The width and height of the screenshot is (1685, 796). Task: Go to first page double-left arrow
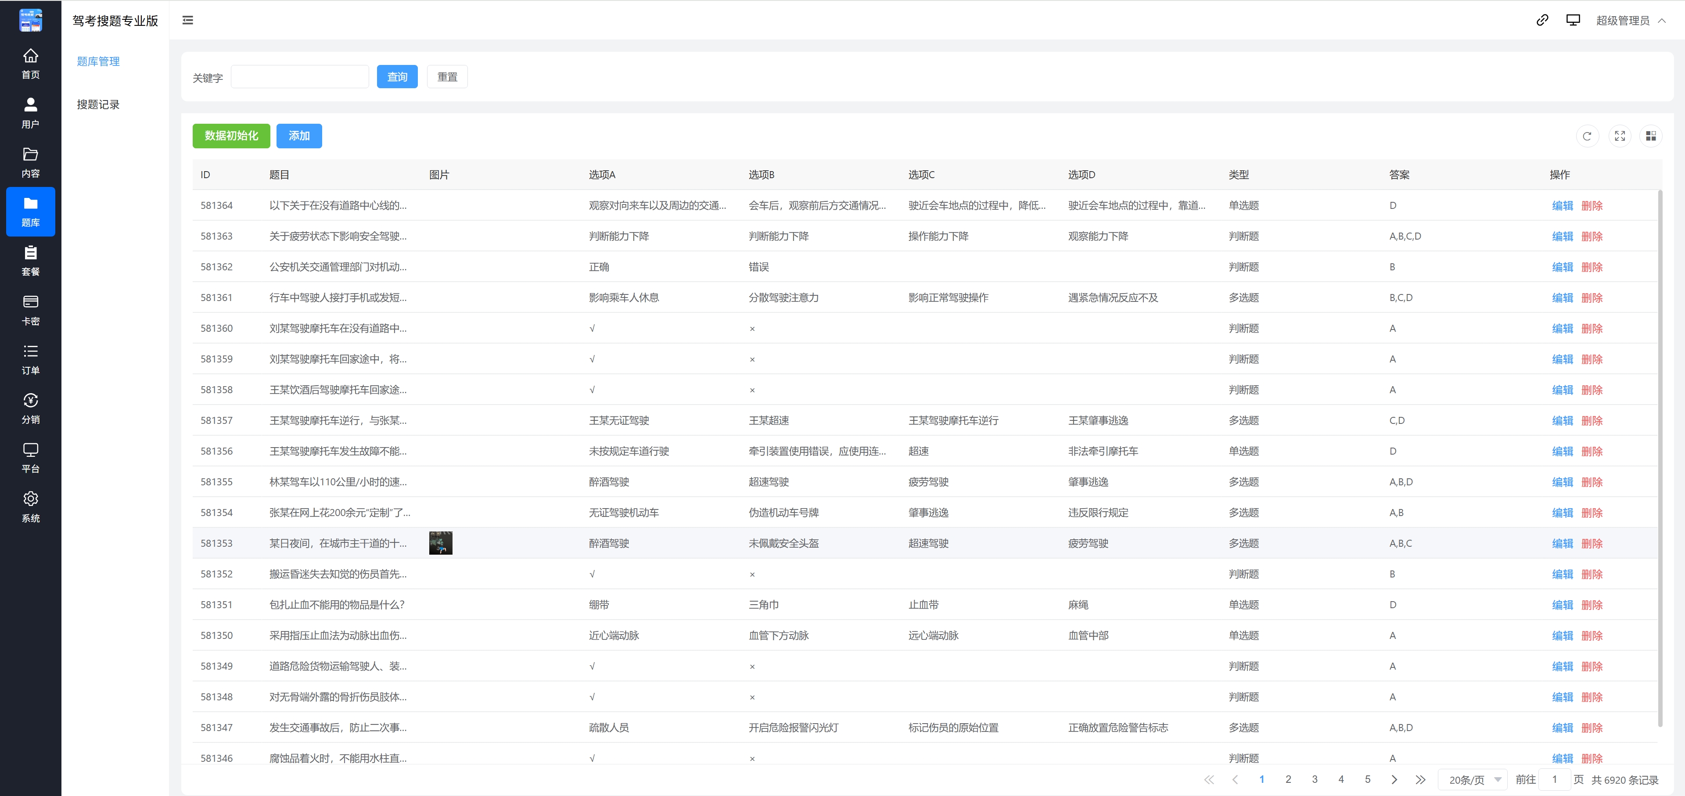pyautogui.click(x=1209, y=780)
